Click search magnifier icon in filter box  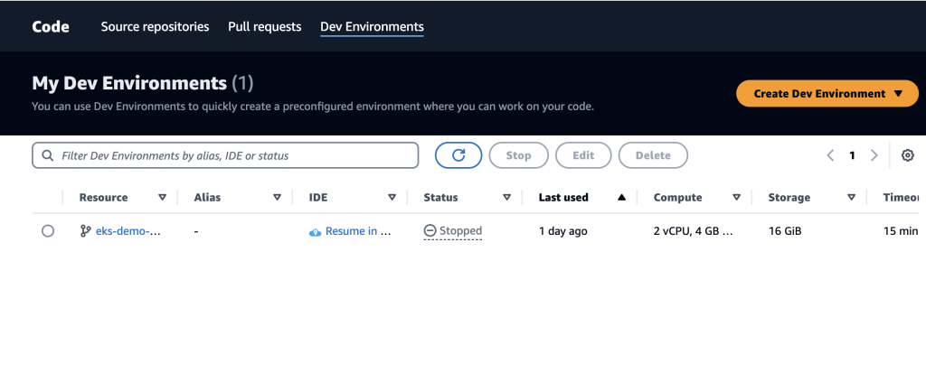[48, 156]
